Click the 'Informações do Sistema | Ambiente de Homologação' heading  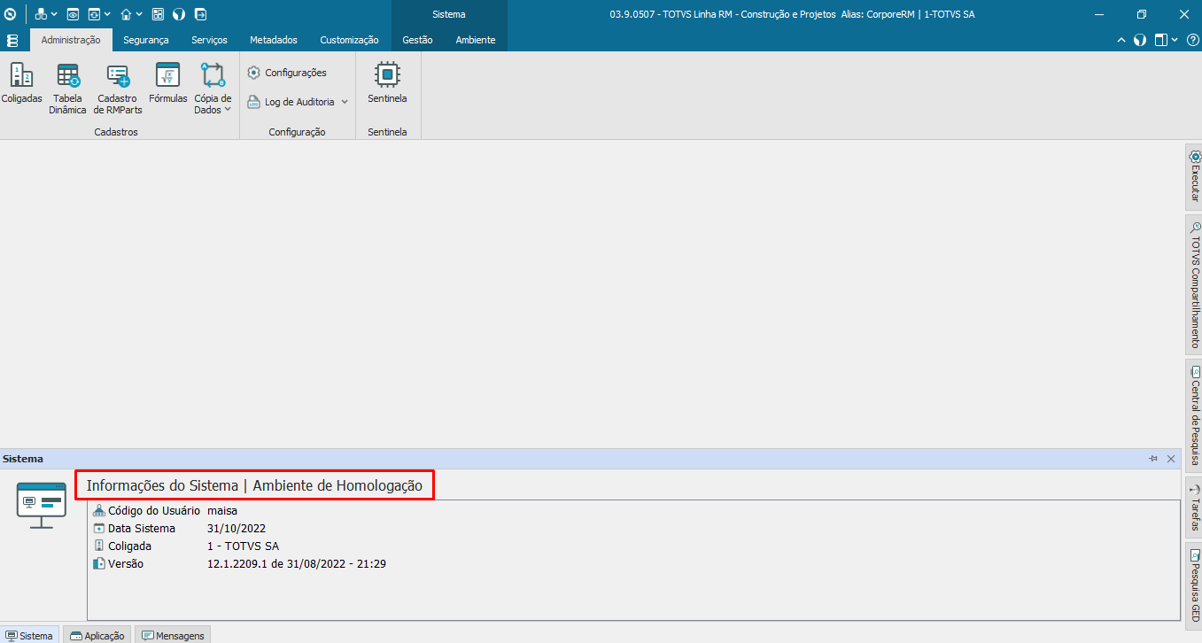(254, 485)
